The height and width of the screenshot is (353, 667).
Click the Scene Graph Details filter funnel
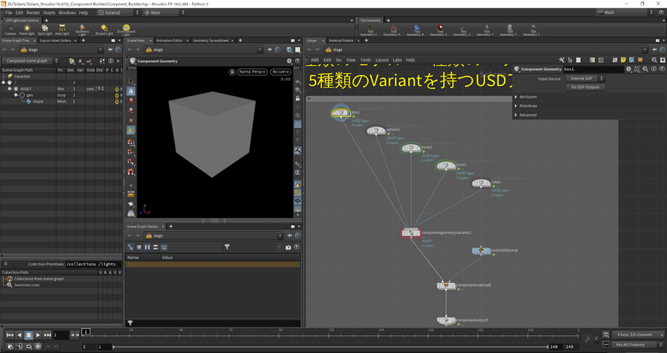pos(227,247)
